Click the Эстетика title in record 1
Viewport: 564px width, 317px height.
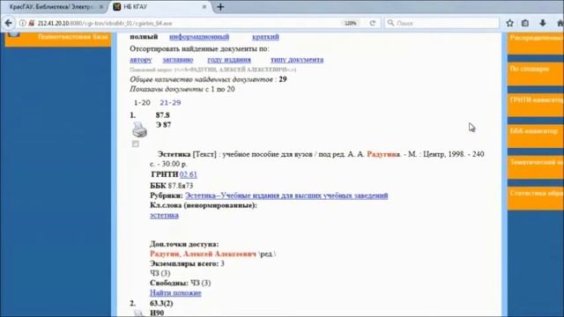[174, 154]
